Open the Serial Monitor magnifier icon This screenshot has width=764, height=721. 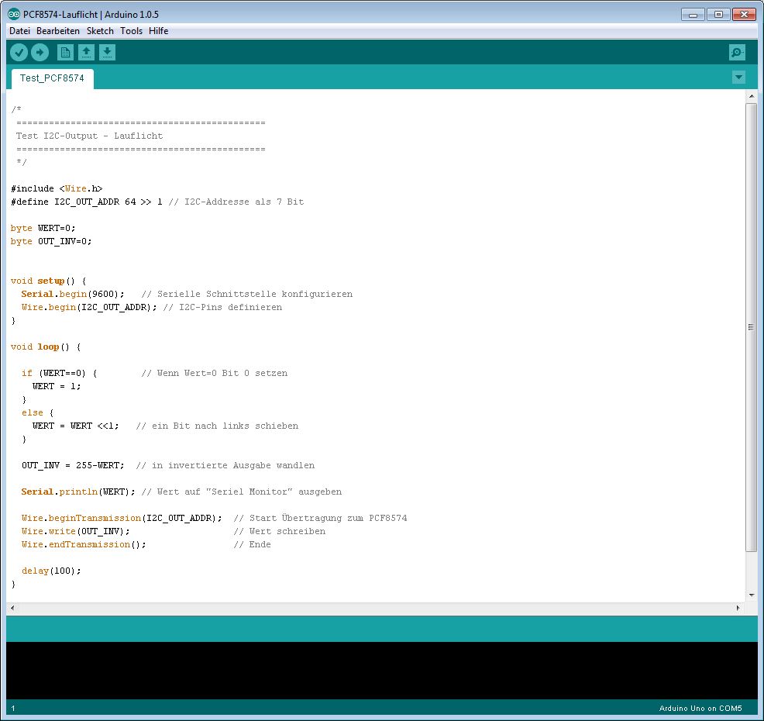coord(737,52)
